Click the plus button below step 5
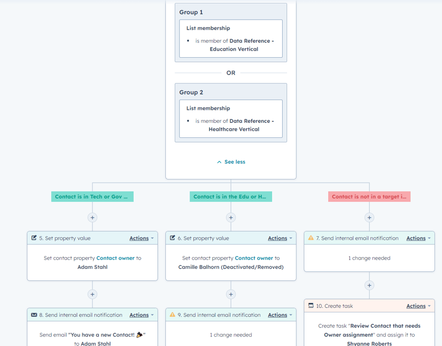The image size is (442, 346). point(92,294)
